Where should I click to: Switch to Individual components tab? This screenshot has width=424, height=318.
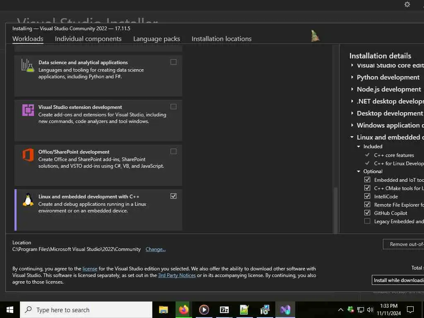click(88, 39)
